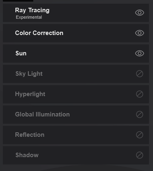This screenshot has height=171, width=153.
Task: Enable Shadow effect via slashed-circle icon
Action: pyautogui.click(x=140, y=155)
